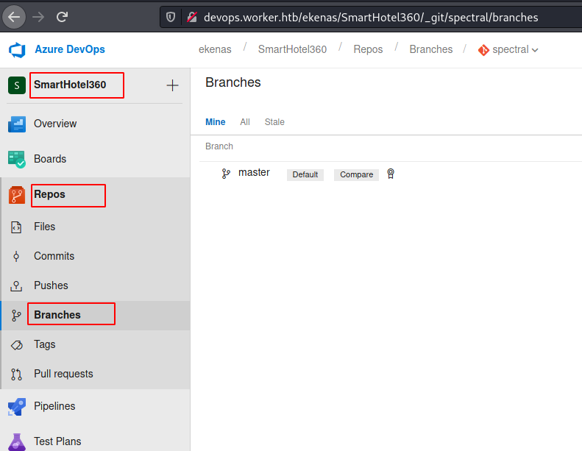The width and height of the screenshot is (582, 451).
Task: Click the Azure DevOps title link
Action: (x=70, y=49)
